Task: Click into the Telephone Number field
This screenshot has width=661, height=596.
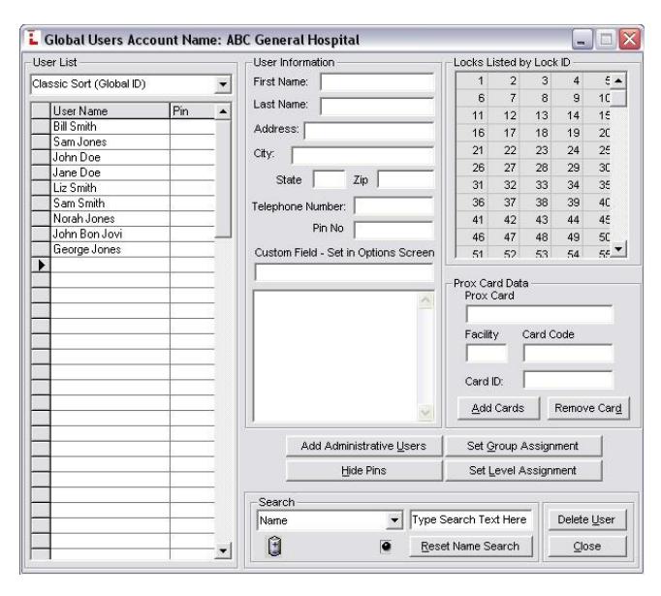Action: (393, 206)
